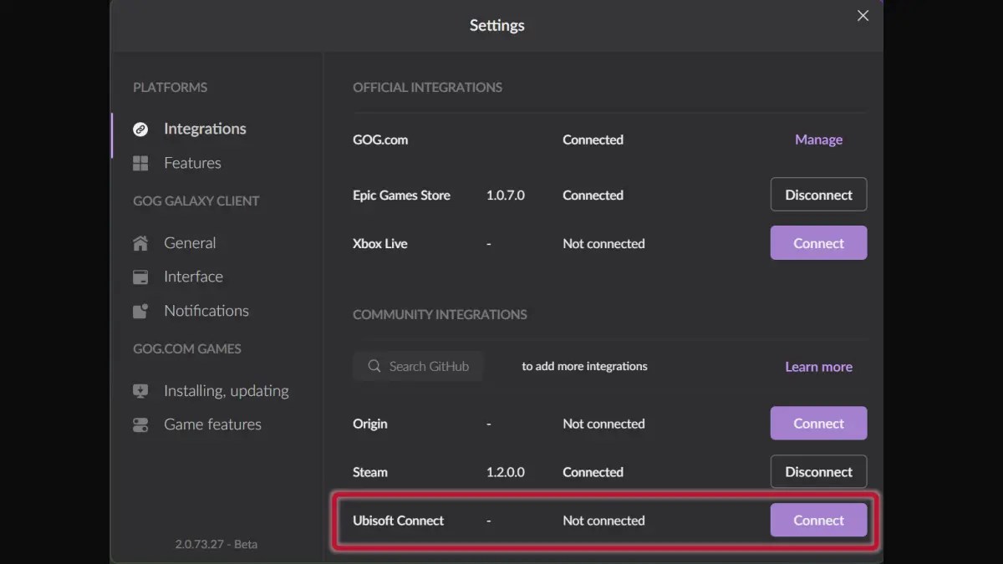The image size is (1003, 564).
Task: Connect Ubisoft Connect
Action: (818, 520)
